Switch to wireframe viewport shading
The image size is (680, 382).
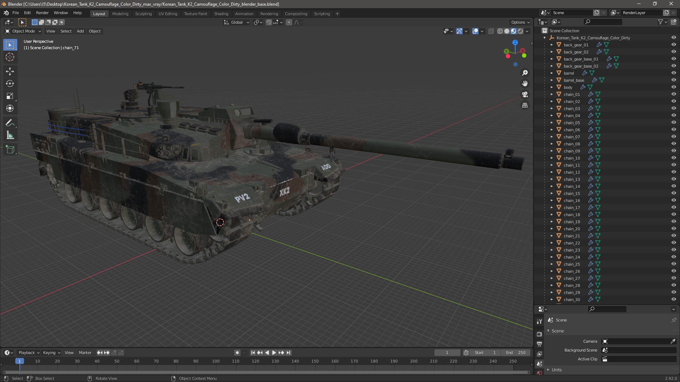pyautogui.click(x=500, y=31)
